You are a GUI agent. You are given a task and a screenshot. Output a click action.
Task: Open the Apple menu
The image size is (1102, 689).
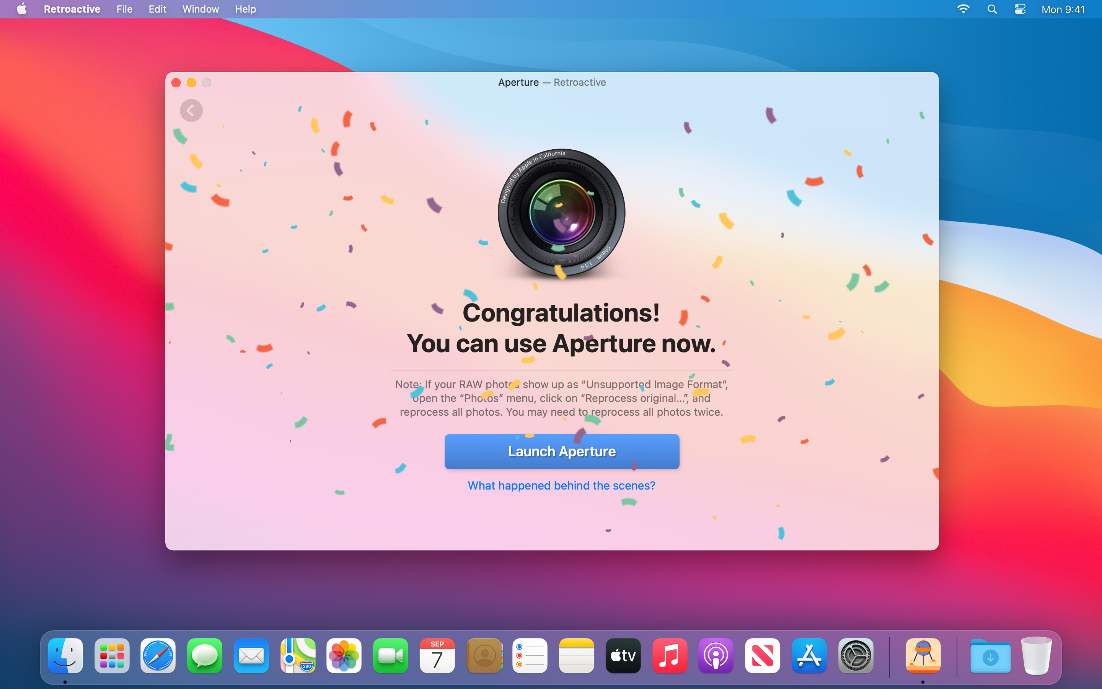(21, 9)
